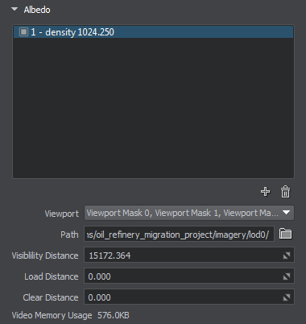Click the Visibility Distance value 15172.364
Viewport: 306px width, 324px height.
110,255
